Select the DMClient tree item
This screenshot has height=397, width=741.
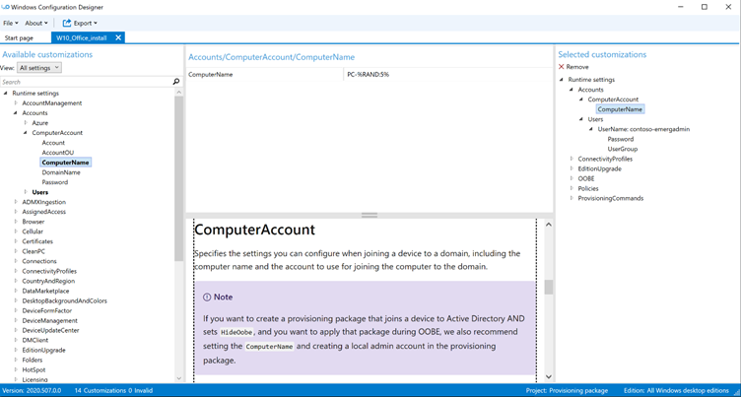[x=34, y=340]
